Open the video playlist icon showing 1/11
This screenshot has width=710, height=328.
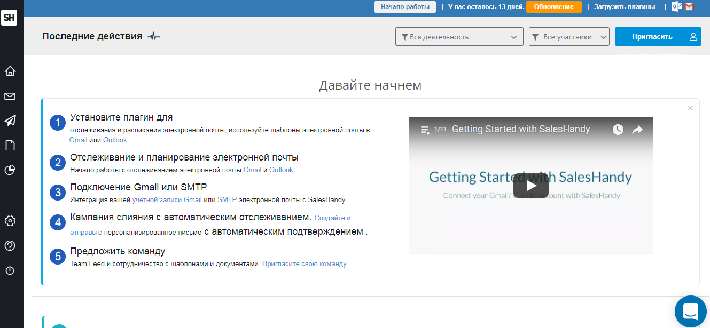tap(425, 130)
